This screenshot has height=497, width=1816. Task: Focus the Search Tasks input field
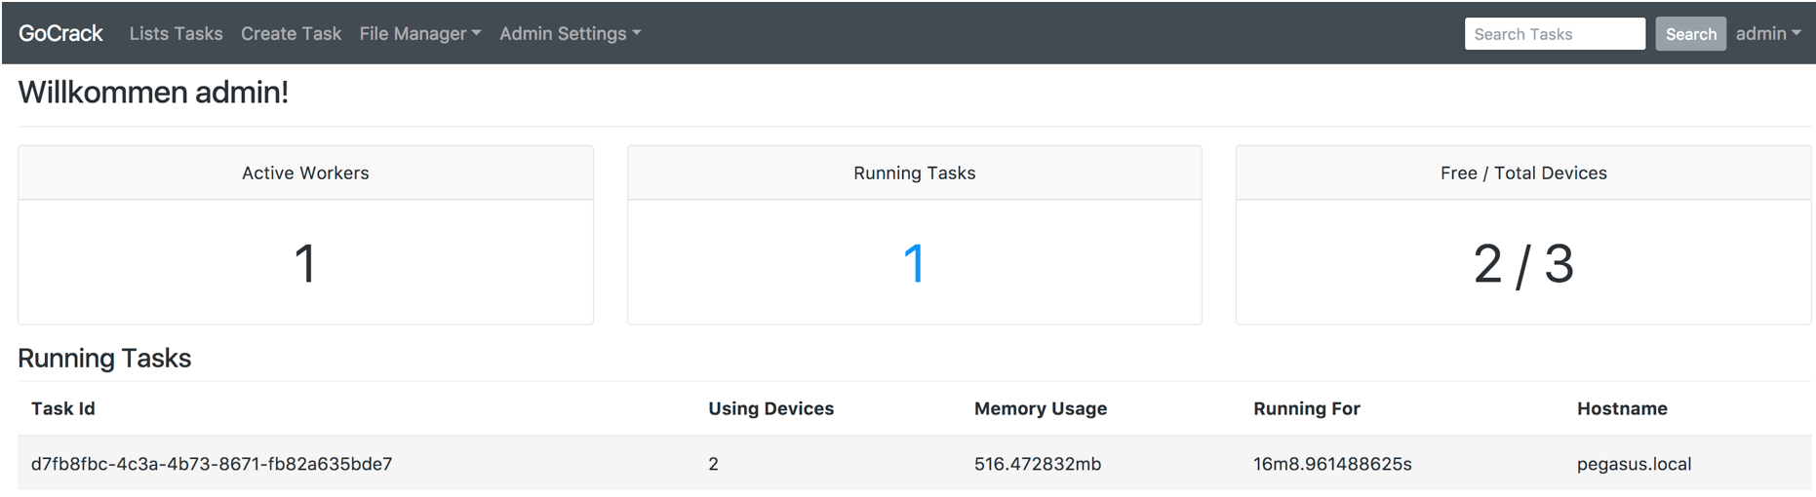tap(1554, 34)
